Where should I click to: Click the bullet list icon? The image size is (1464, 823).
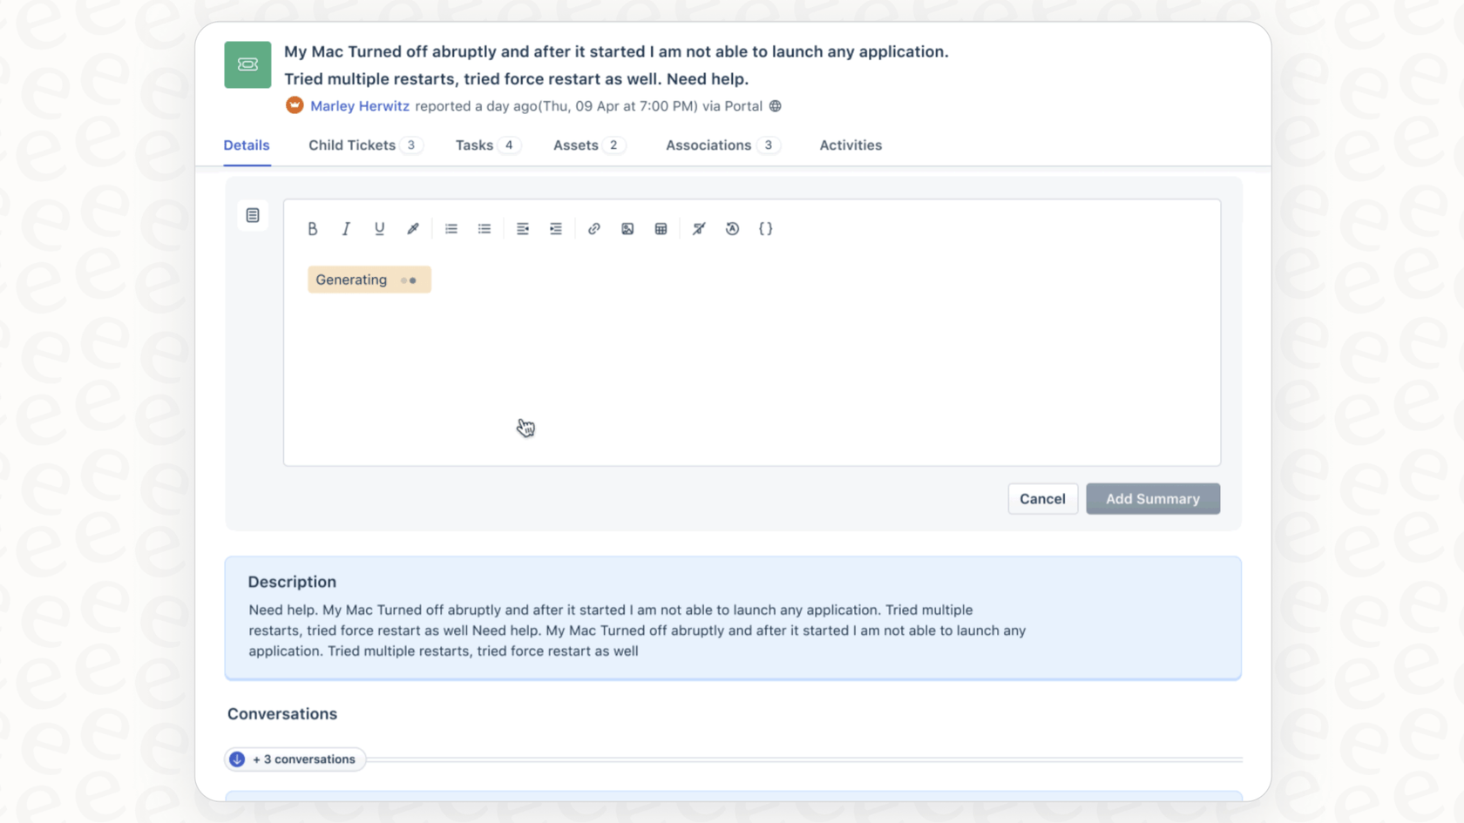coord(485,228)
